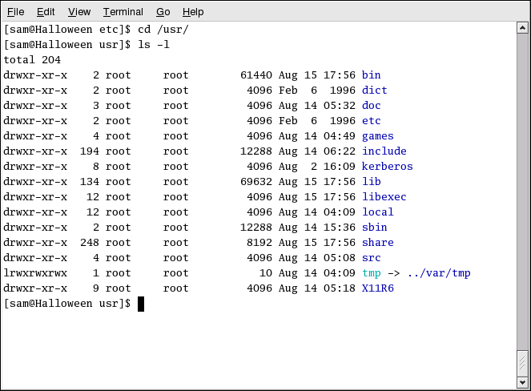
Task: Click the 'X11R6' directory name
Action: (x=378, y=288)
